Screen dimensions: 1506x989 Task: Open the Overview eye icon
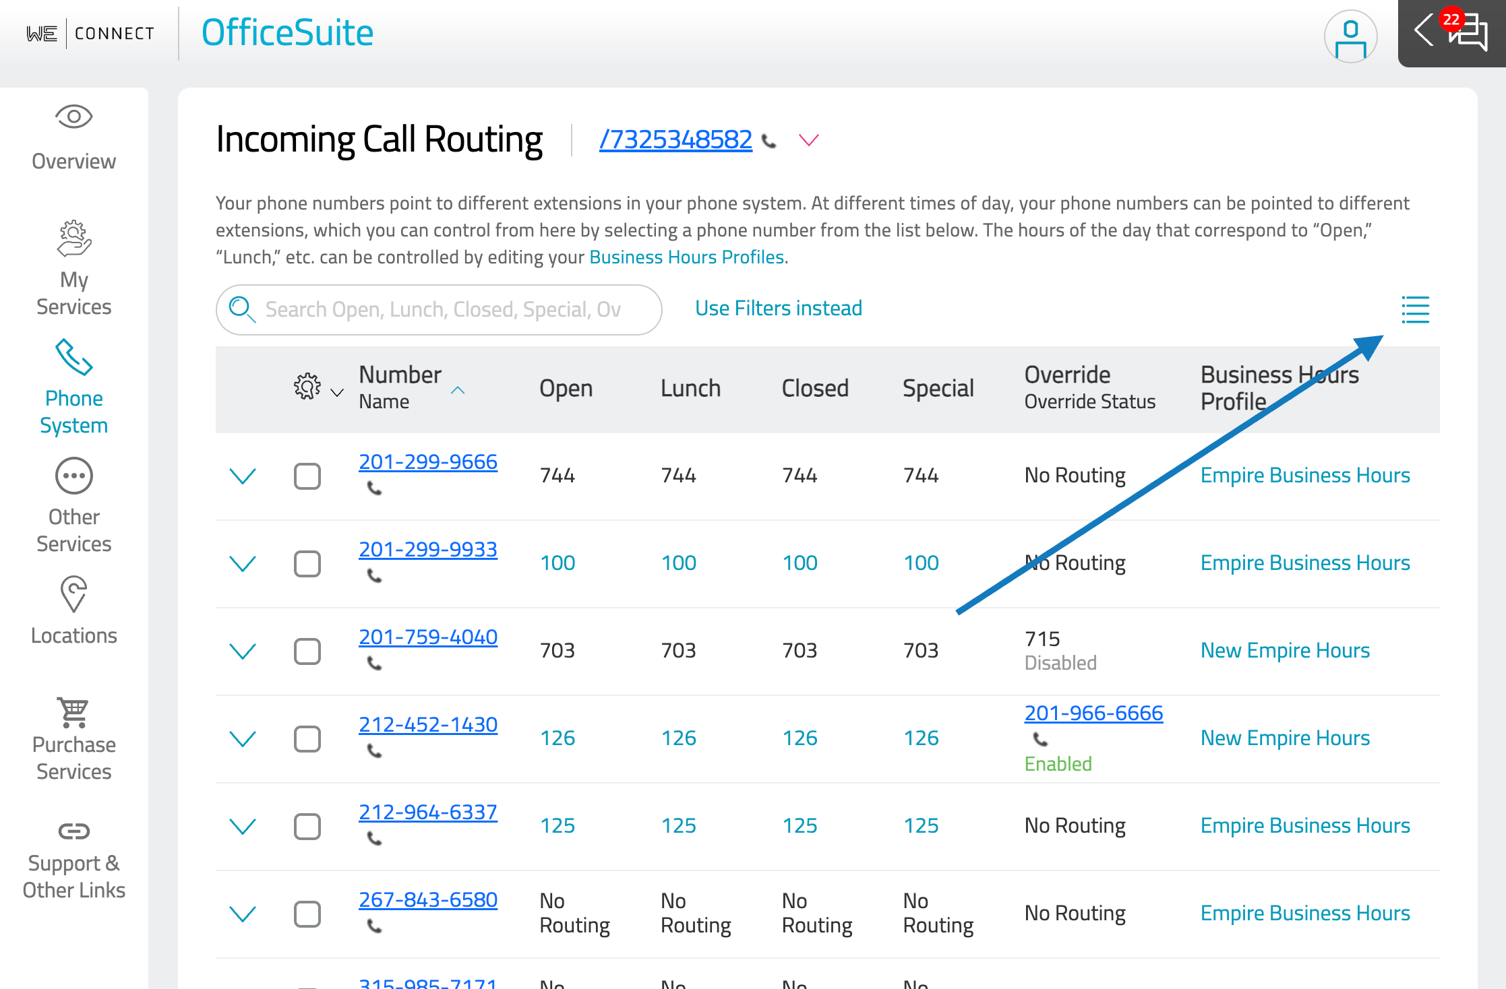click(73, 117)
